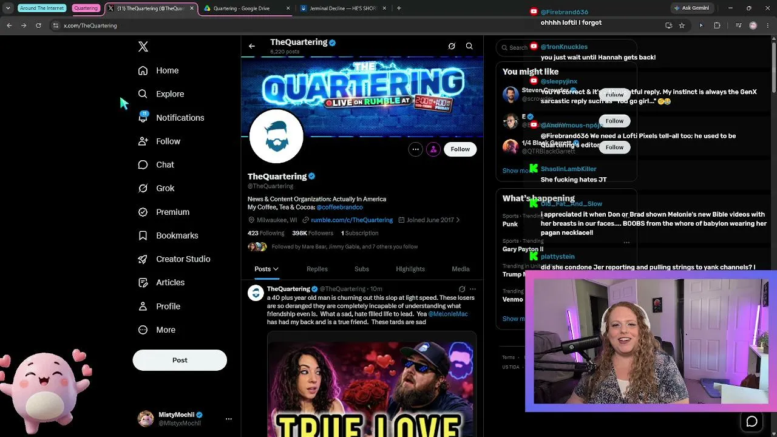Open TheQuartering profile picture

276,137
